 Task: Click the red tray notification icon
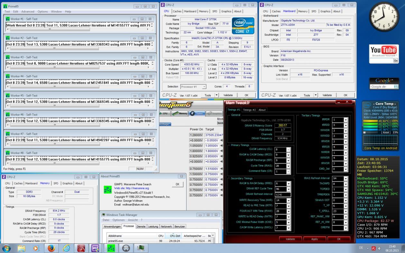click(x=373, y=248)
